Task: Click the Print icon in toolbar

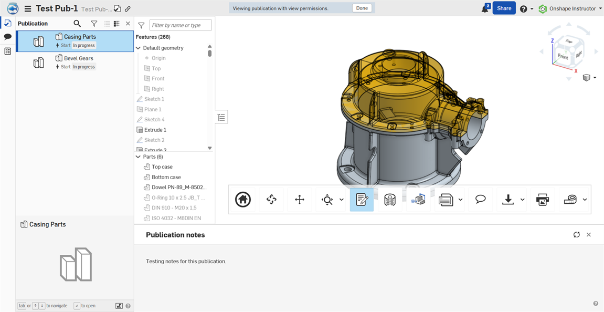Action: point(542,200)
